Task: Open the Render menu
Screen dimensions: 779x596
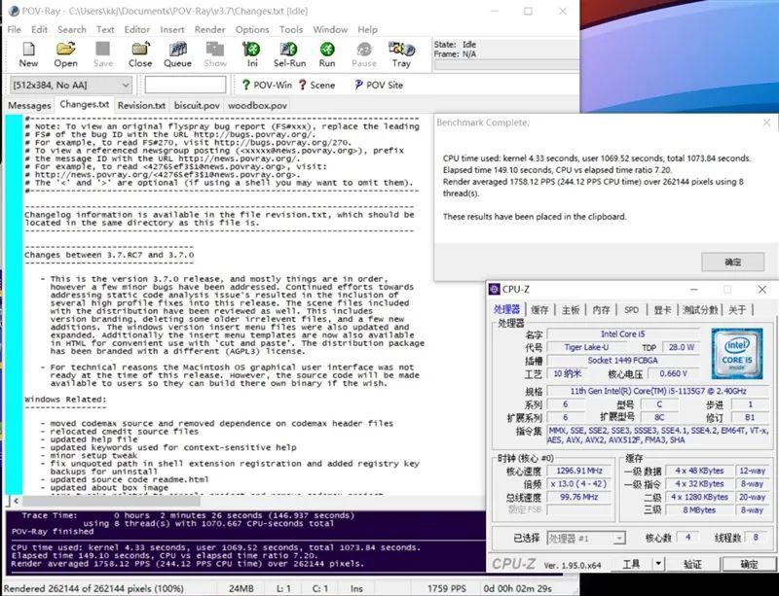Action: 209,30
